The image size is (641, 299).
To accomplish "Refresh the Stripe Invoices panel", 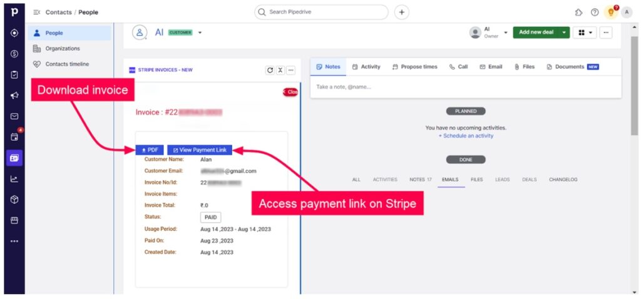I will pos(270,70).
